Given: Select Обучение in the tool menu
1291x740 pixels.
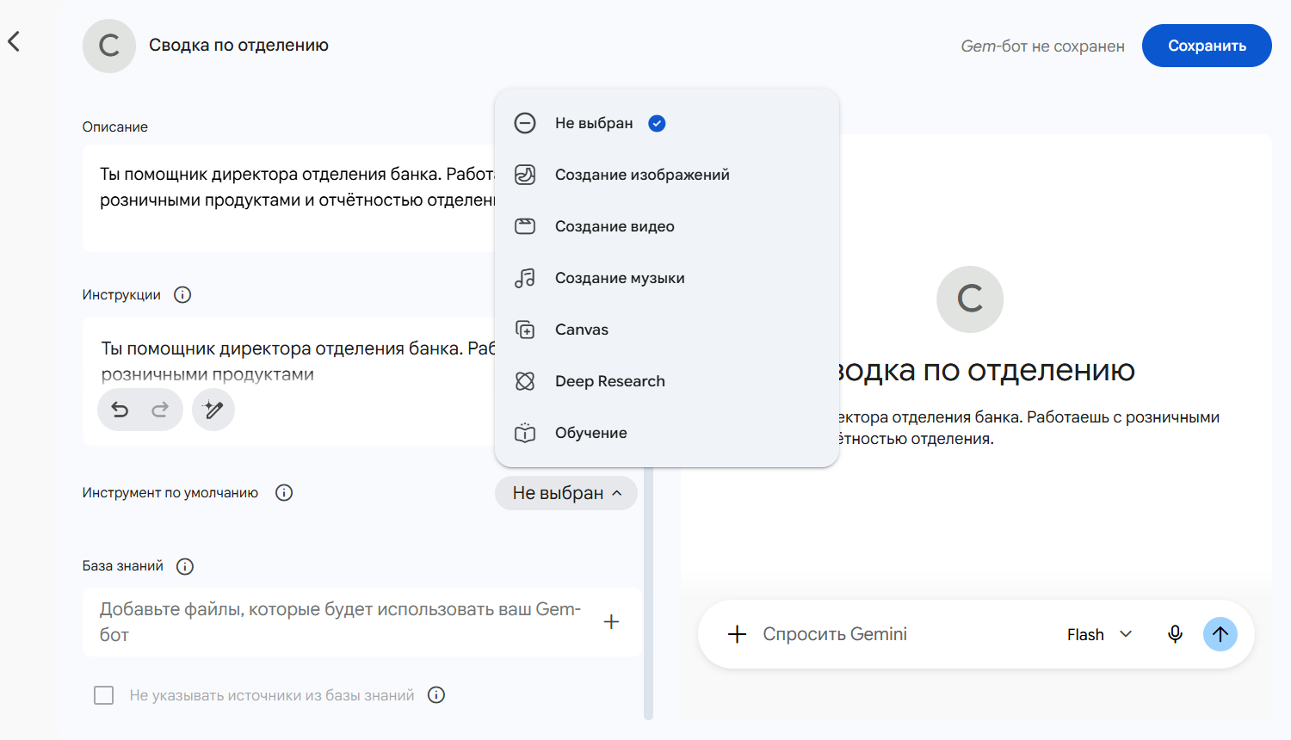Looking at the screenshot, I should pos(667,433).
